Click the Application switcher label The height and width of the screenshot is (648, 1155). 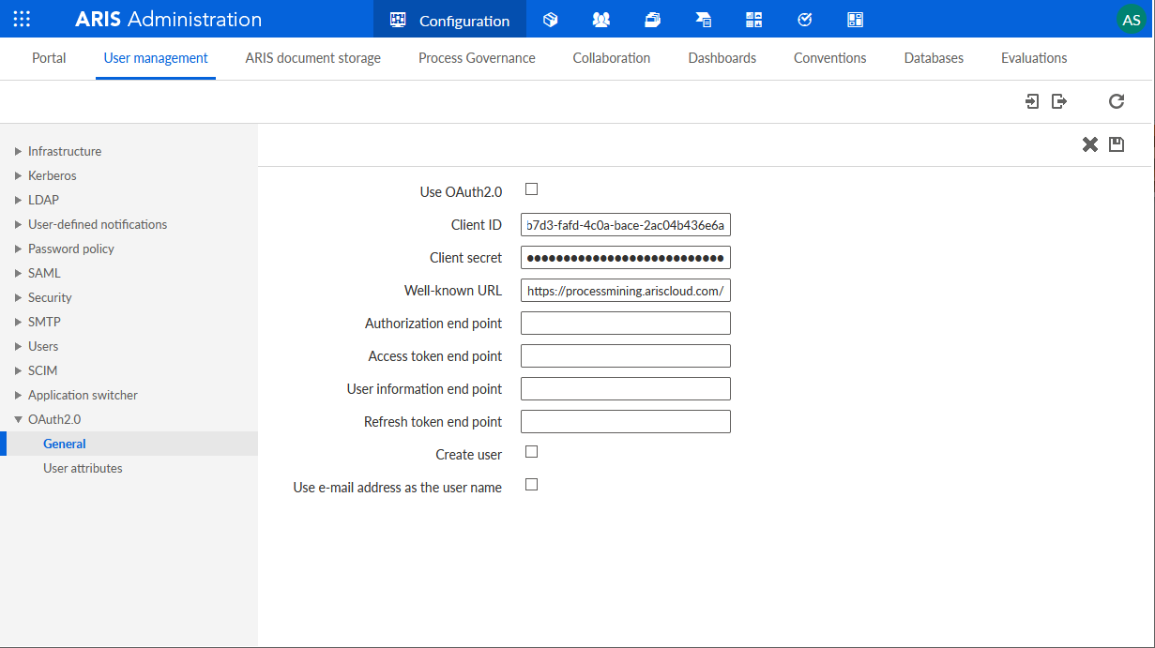pyautogui.click(x=83, y=395)
